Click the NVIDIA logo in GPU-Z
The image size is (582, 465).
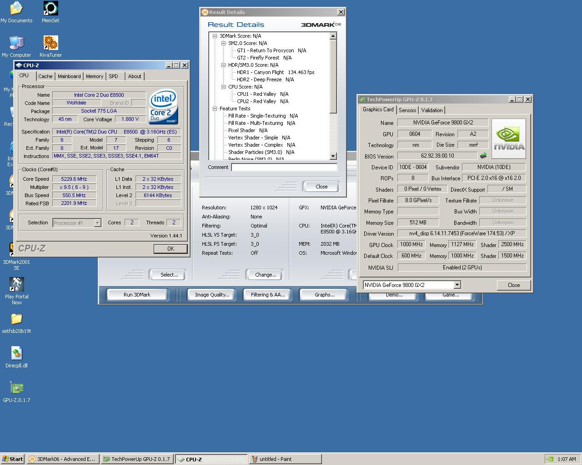tap(509, 139)
